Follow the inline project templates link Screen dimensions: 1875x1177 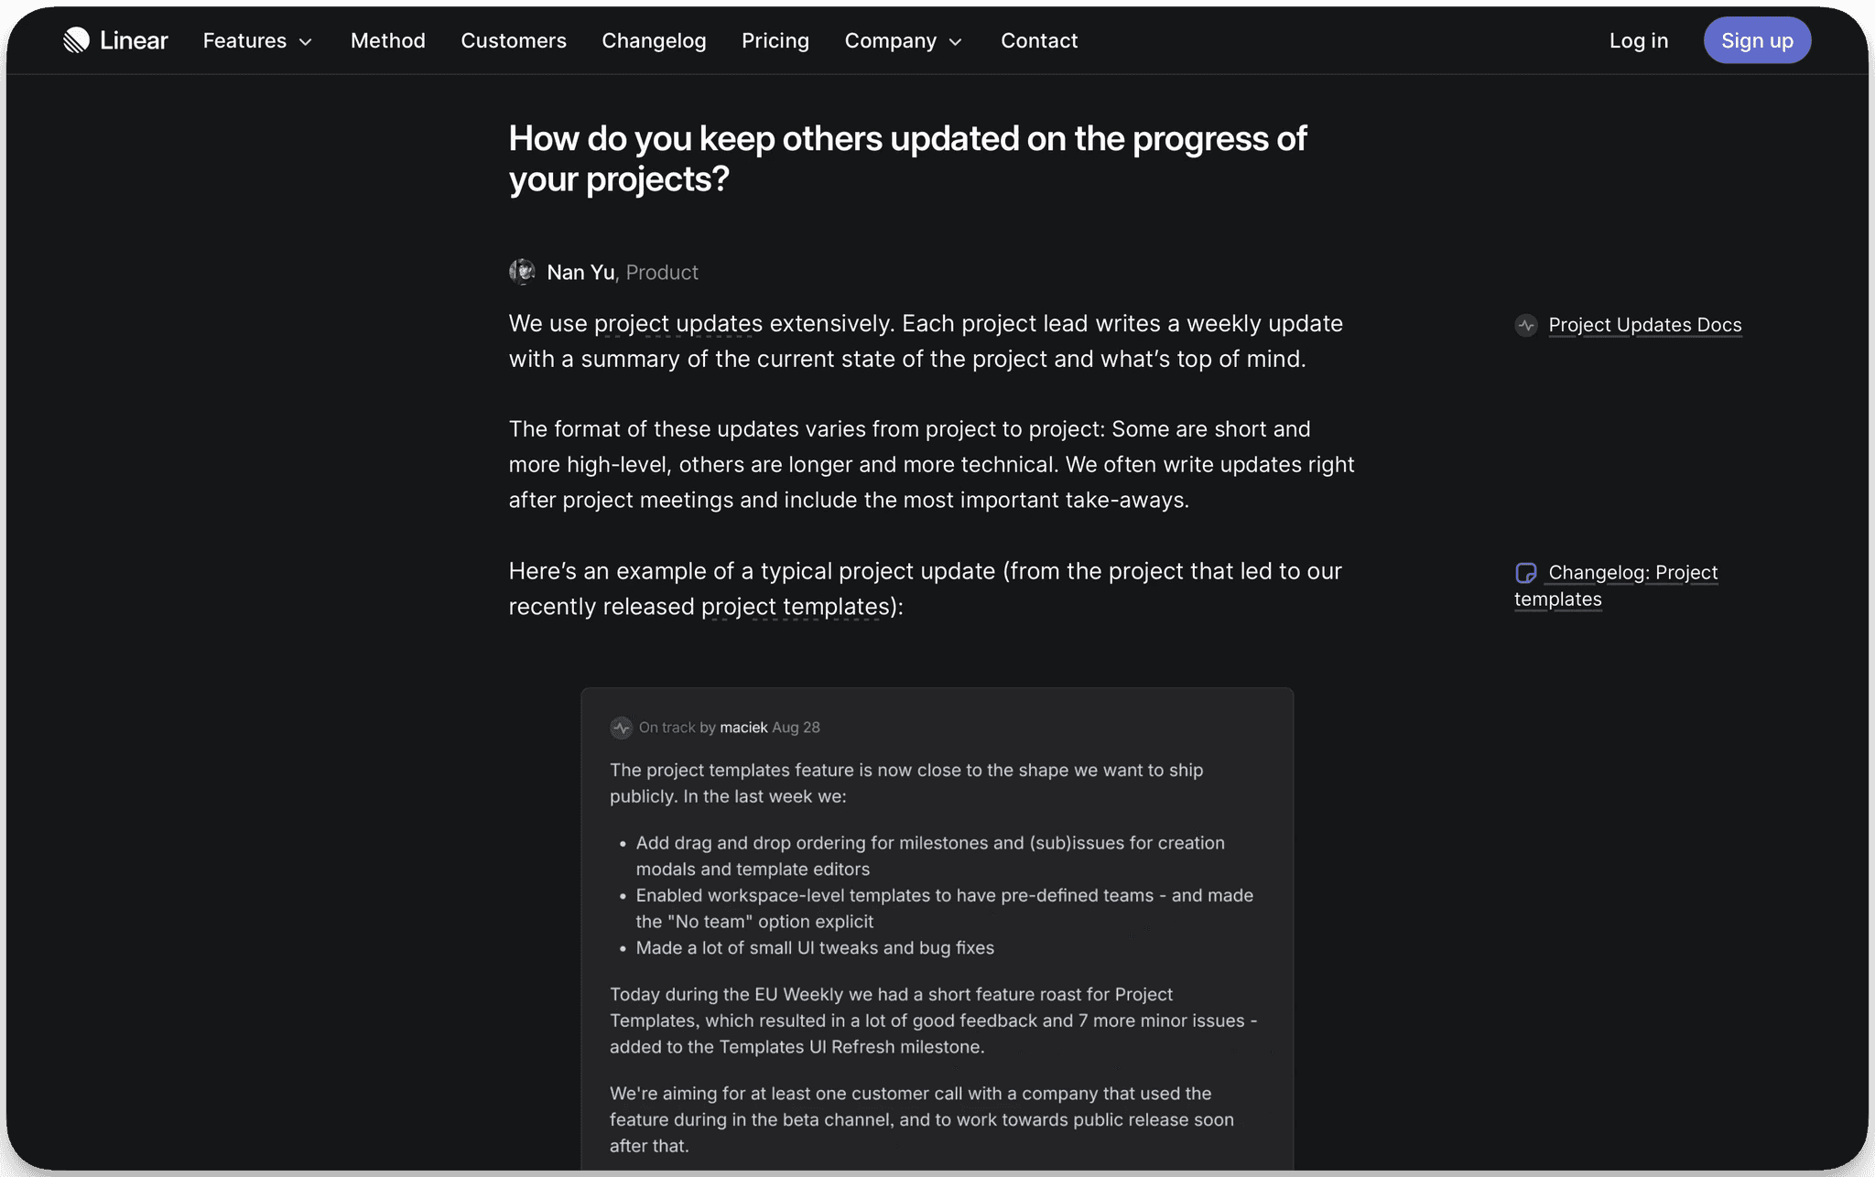point(796,607)
